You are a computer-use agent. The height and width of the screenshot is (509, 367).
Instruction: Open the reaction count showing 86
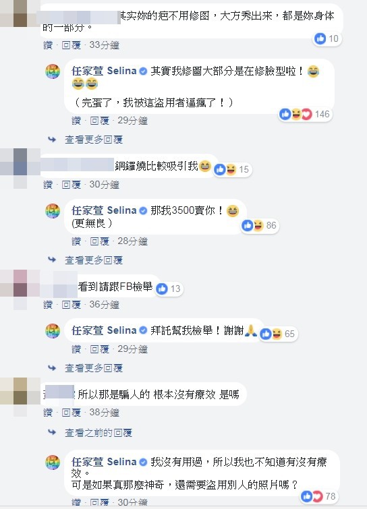pos(260,225)
